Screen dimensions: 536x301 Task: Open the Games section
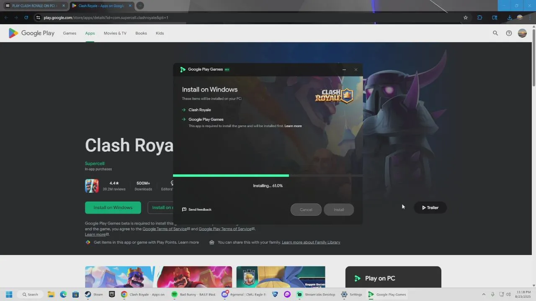coord(70,33)
